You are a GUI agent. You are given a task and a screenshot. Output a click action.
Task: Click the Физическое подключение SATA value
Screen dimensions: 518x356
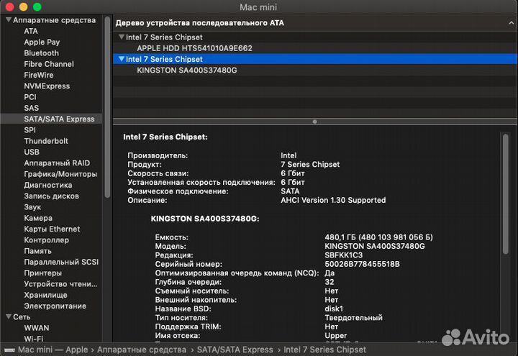290,191
